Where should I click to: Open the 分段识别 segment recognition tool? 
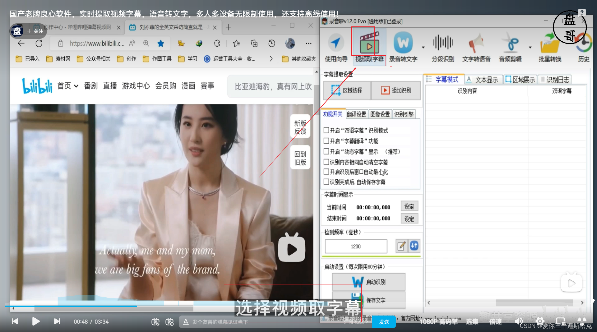[443, 47]
